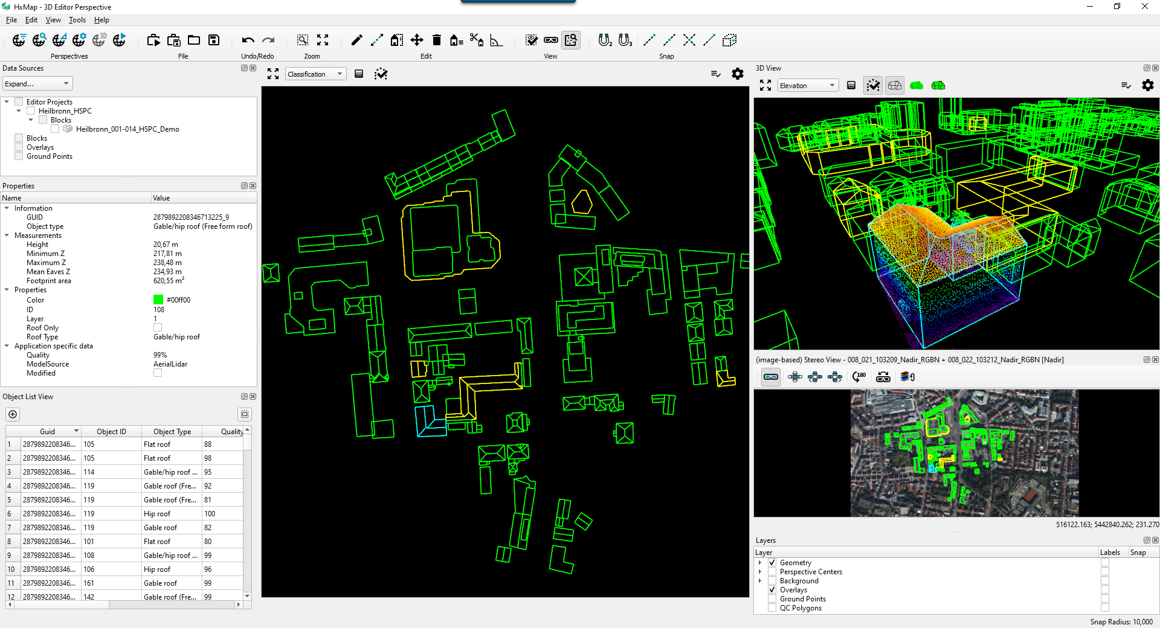
Task: Click the green #00ff00 color swatch
Action: coord(158,300)
